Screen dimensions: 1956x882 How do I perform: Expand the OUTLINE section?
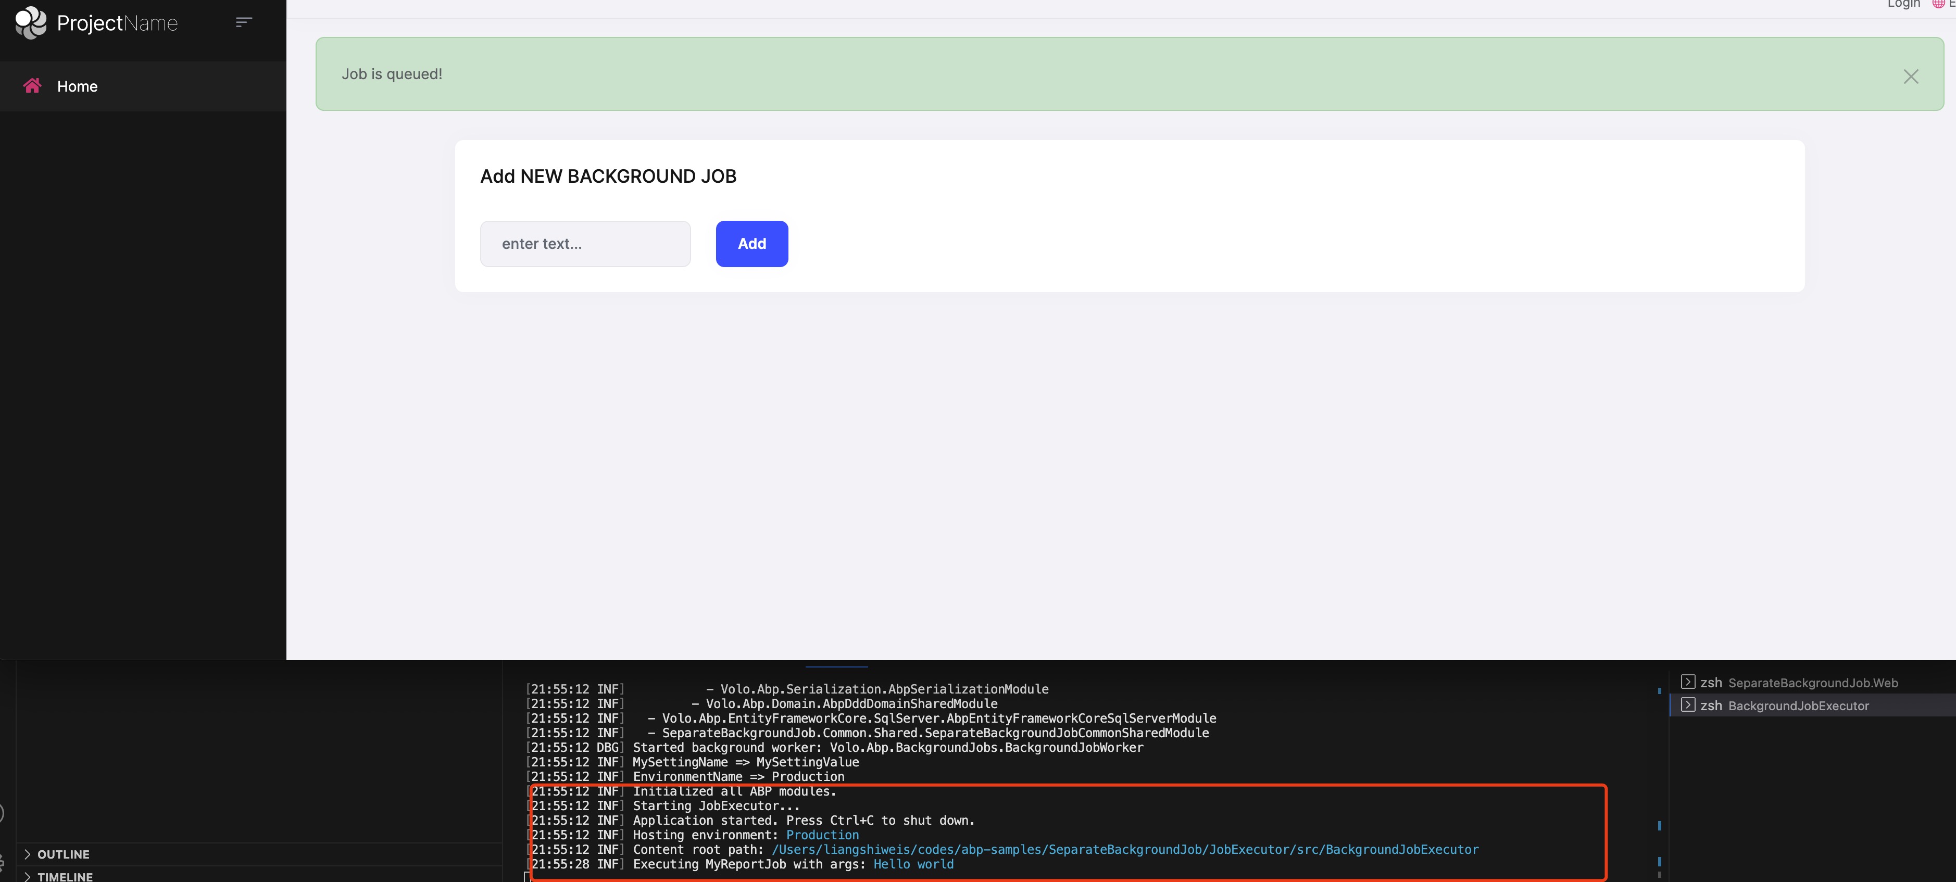[64, 854]
